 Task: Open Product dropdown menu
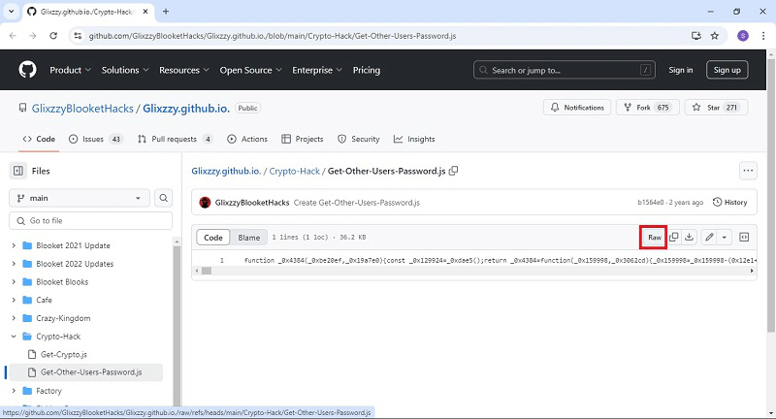point(70,70)
